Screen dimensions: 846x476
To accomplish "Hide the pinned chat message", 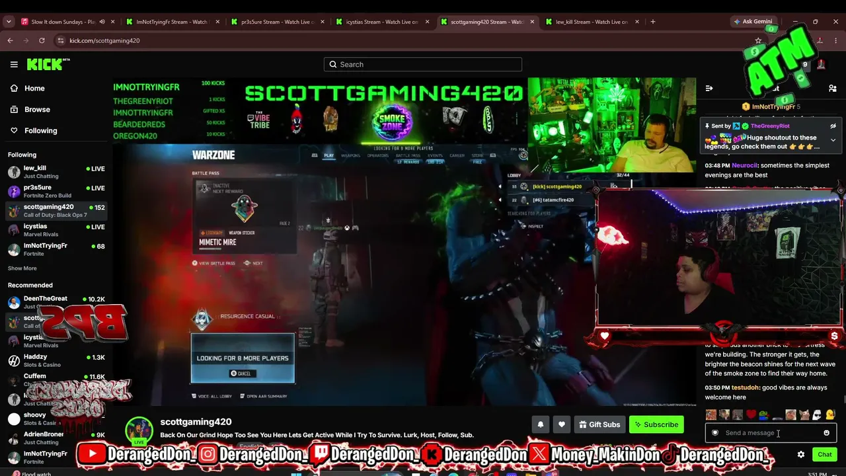I will coord(833,126).
